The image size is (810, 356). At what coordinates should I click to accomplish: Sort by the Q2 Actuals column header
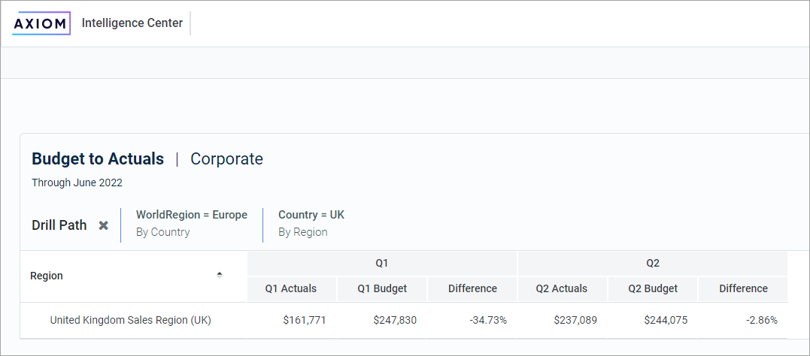(562, 288)
